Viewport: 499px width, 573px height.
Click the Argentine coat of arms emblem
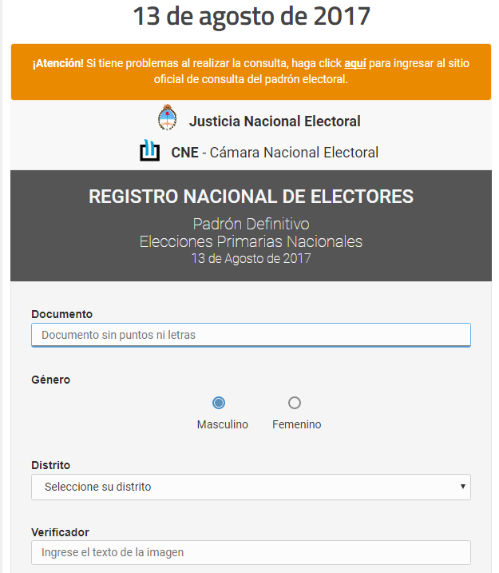167,118
